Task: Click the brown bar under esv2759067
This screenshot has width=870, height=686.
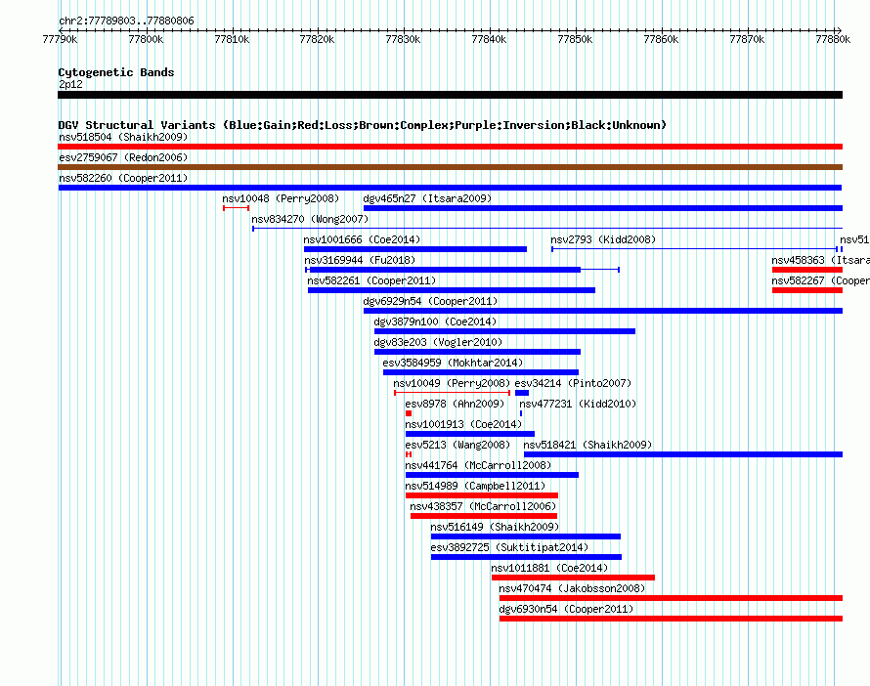Action: click(x=450, y=167)
